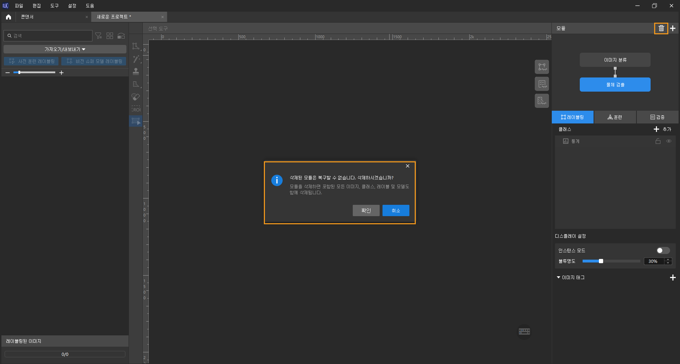Click the on-screen keyboard shortcuts icon

524,331
